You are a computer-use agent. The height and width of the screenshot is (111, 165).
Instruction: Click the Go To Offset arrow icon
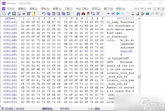[x=108, y=14]
